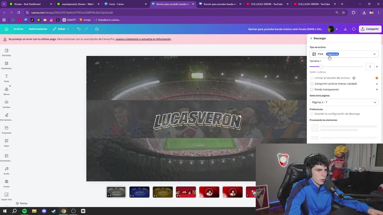
Task: Open the Redimensionar menu
Action: click(x=38, y=29)
